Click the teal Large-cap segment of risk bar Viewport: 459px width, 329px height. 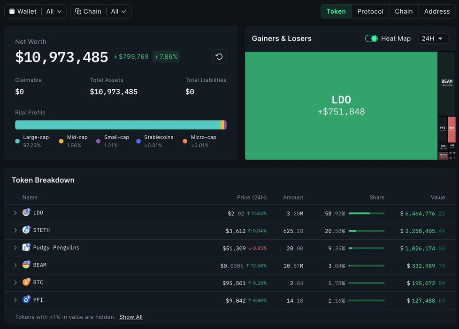pos(118,125)
